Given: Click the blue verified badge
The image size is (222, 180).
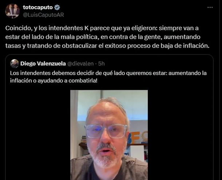Looking at the screenshot, I should pyautogui.click(x=57, y=8).
